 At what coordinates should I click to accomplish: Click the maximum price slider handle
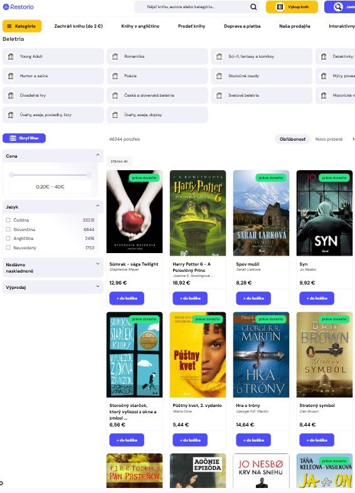89,175
